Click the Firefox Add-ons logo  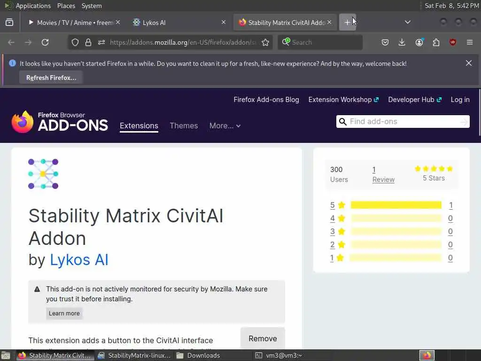coord(60,122)
